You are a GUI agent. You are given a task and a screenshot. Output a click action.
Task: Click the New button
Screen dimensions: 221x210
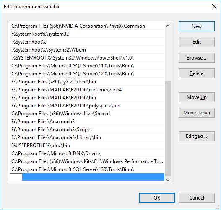197,26
